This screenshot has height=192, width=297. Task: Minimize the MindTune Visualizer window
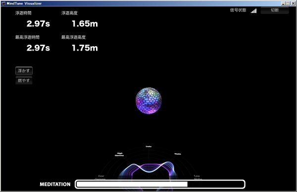(283, 3)
